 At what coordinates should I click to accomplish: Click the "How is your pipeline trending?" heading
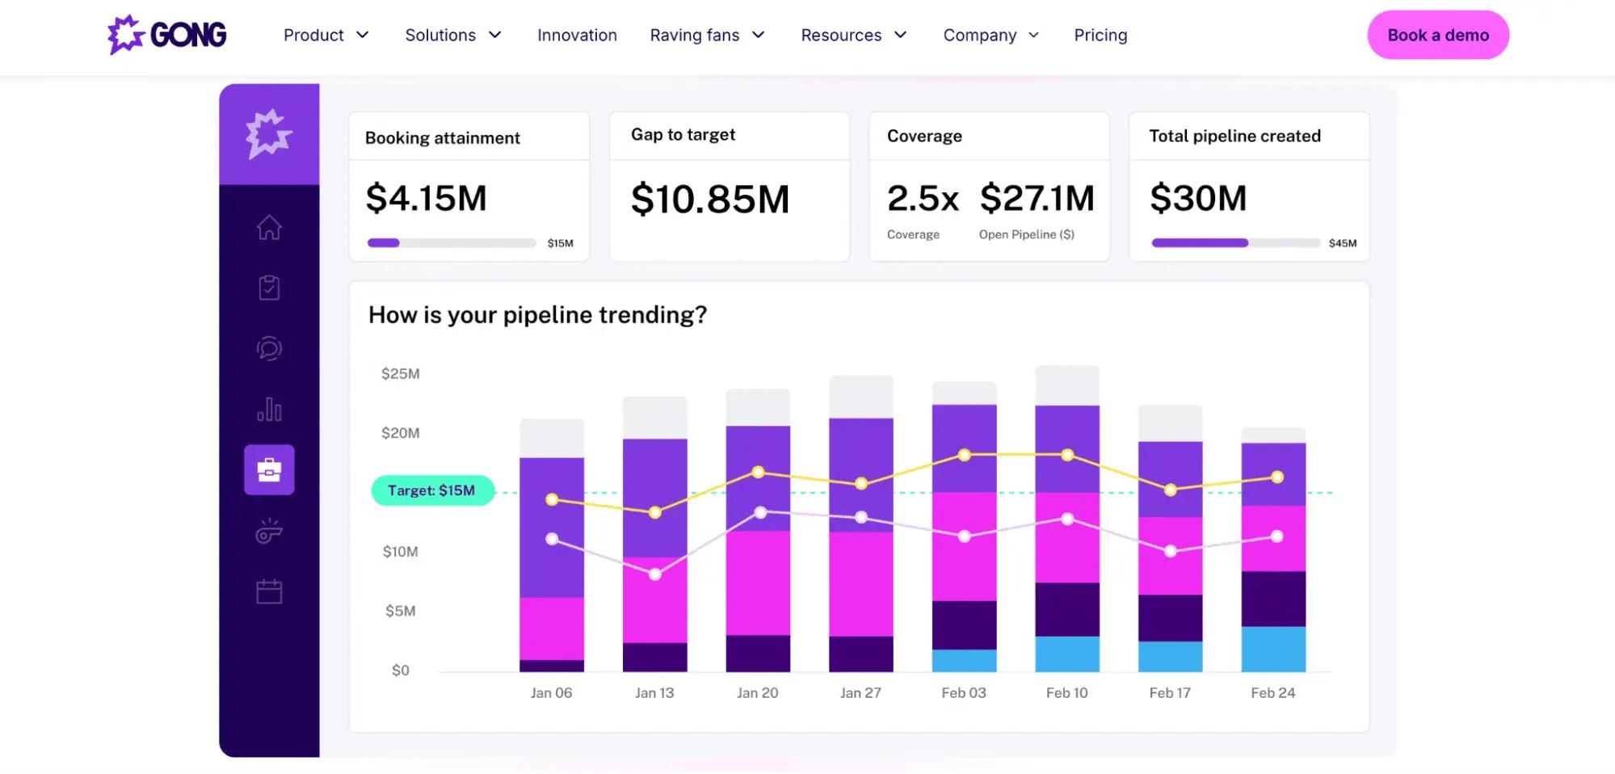(x=538, y=315)
